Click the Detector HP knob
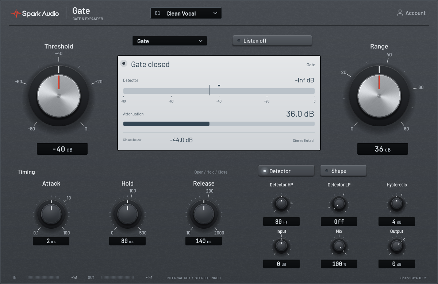This screenshot has width=438, height=284. (x=281, y=204)
